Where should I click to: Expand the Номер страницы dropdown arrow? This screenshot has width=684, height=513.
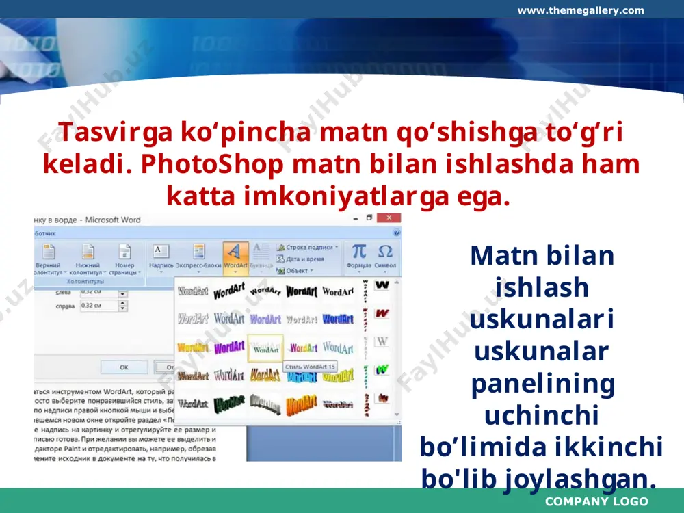click(140, 272)
